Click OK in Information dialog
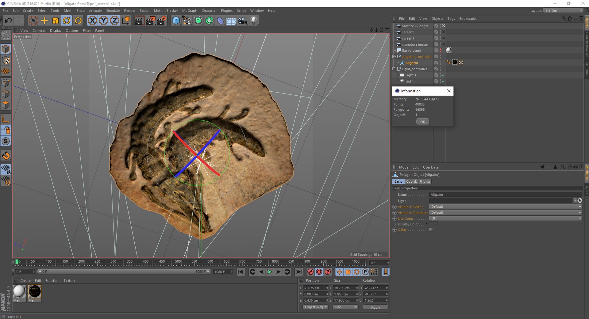Image resolution: width=589 pixels, height=319 pixels. (423, 122)
